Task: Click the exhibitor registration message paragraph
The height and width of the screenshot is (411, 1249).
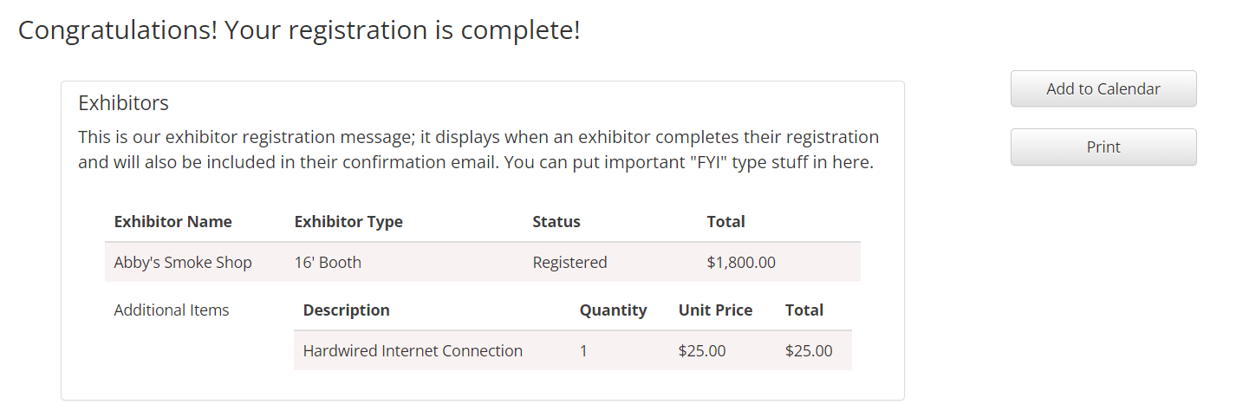Action: [478, 149]
